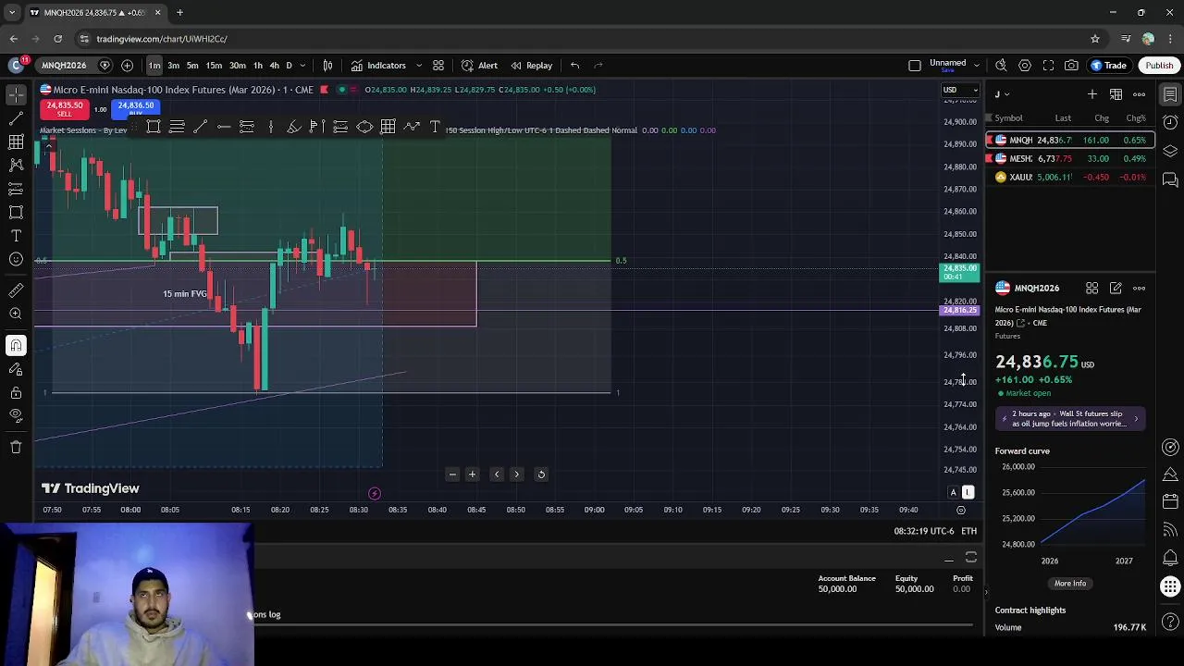The image size is (1184, 666).
Task: Toggle the auto scale A button
Action: tap(954, 492)
